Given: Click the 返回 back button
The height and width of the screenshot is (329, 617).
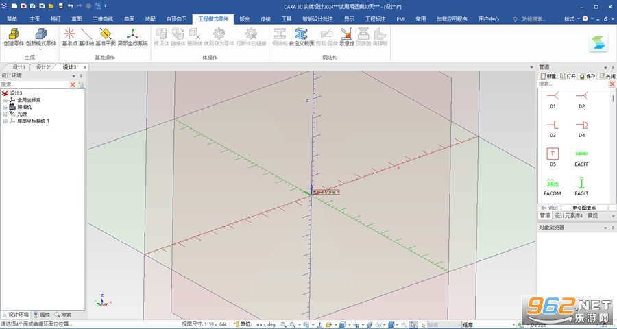Looking at the screenshot, I should 550,208.
